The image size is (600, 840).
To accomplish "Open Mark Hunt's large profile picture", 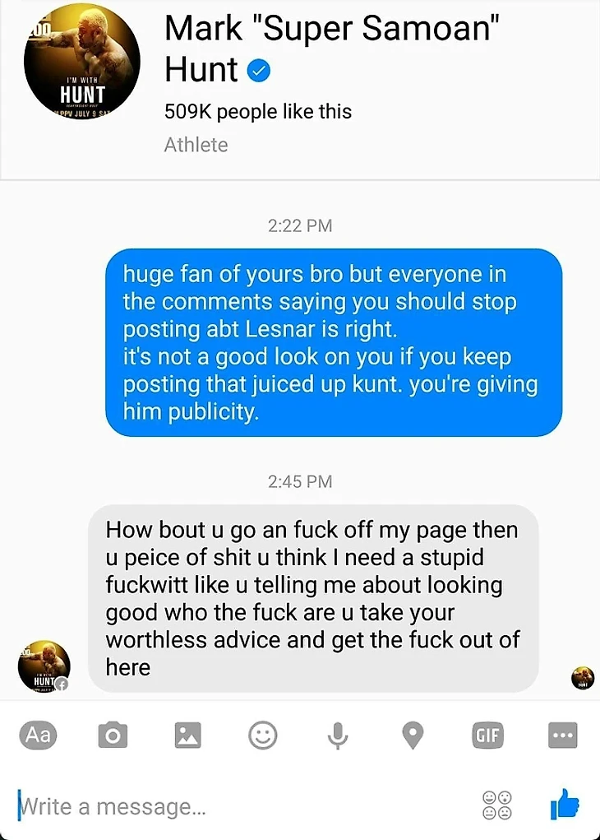I will point(82,61).
